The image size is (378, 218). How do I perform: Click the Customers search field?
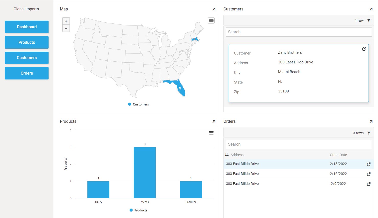click(299, 32)
